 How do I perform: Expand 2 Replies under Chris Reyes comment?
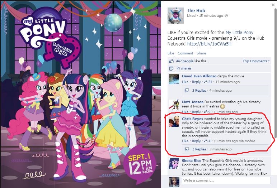pos(199,149)
